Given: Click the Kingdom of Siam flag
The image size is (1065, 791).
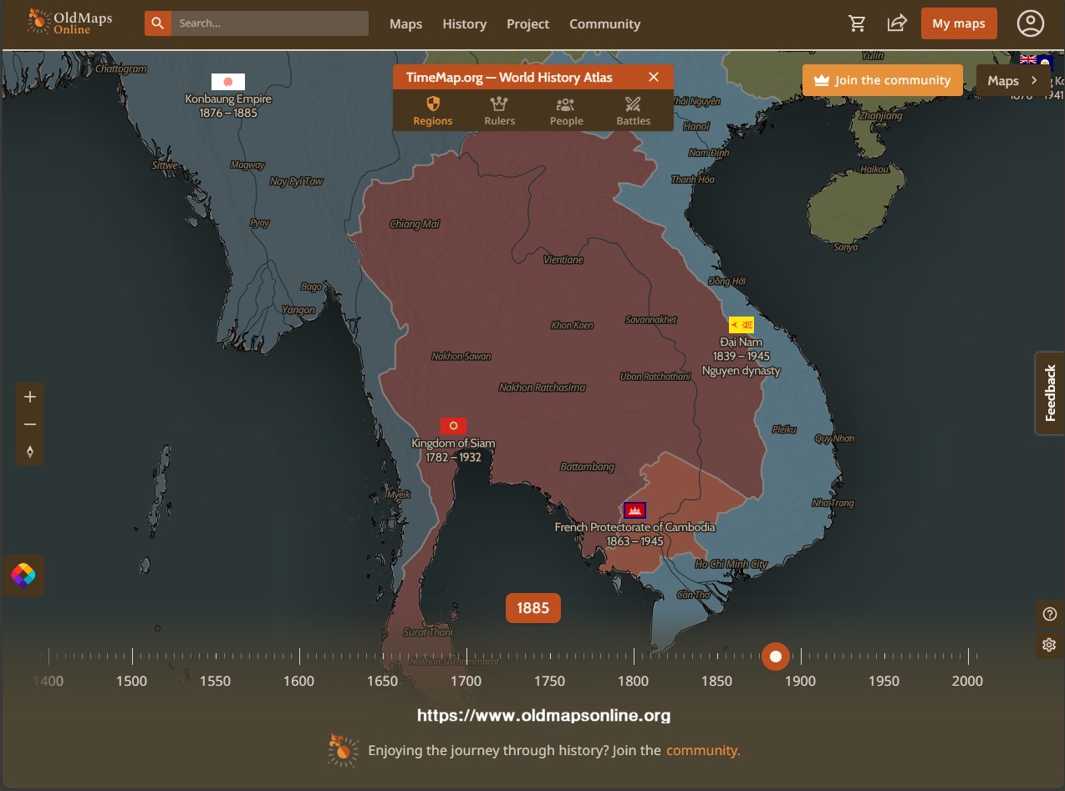Looking at the screenshot, I should [x=453, y=426].
